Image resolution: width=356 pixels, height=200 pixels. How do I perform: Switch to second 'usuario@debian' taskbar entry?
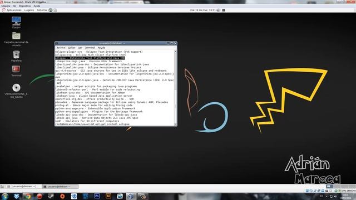(60, 187)
